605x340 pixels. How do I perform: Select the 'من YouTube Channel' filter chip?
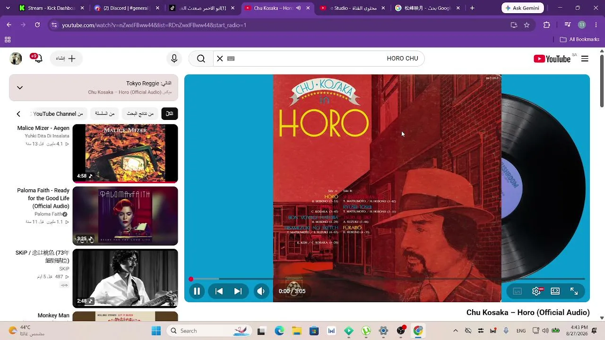coord(59,114)
